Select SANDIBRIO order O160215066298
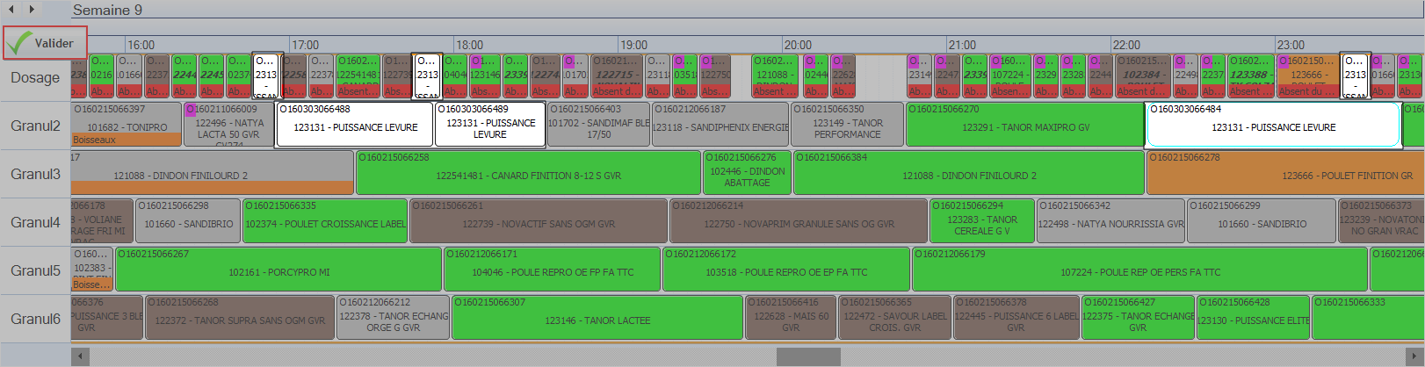 pos(188,221)
